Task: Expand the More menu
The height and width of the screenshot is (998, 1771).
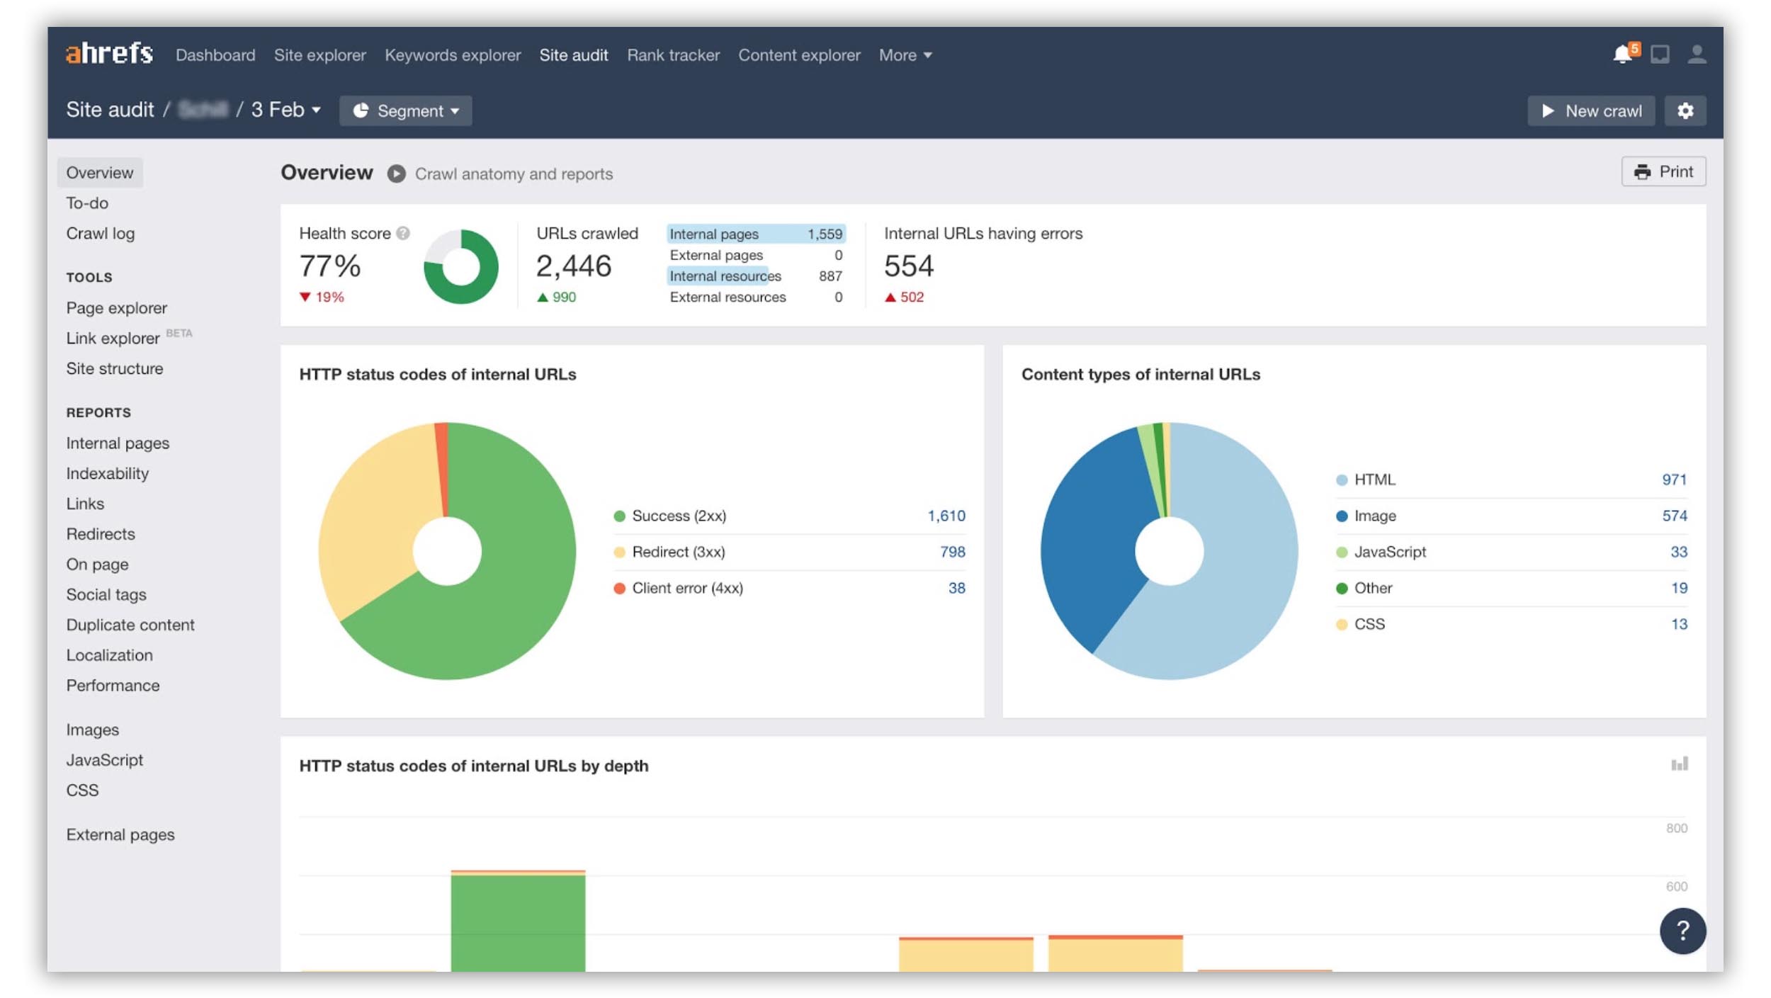Action: tap(905, 55)
